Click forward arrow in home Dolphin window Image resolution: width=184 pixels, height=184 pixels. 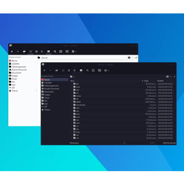point(17,52)
